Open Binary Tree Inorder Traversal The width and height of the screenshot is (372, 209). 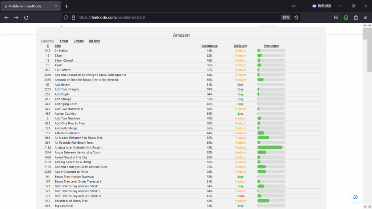pyautogui.click(x=74, y=177)
